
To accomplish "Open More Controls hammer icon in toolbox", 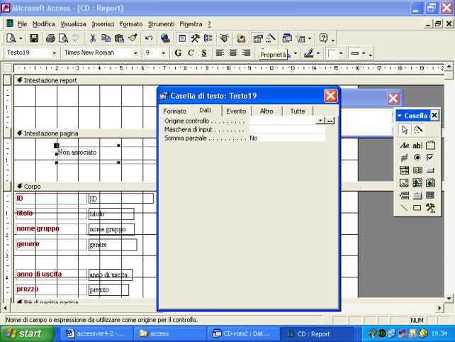I will tap(430, 208).
